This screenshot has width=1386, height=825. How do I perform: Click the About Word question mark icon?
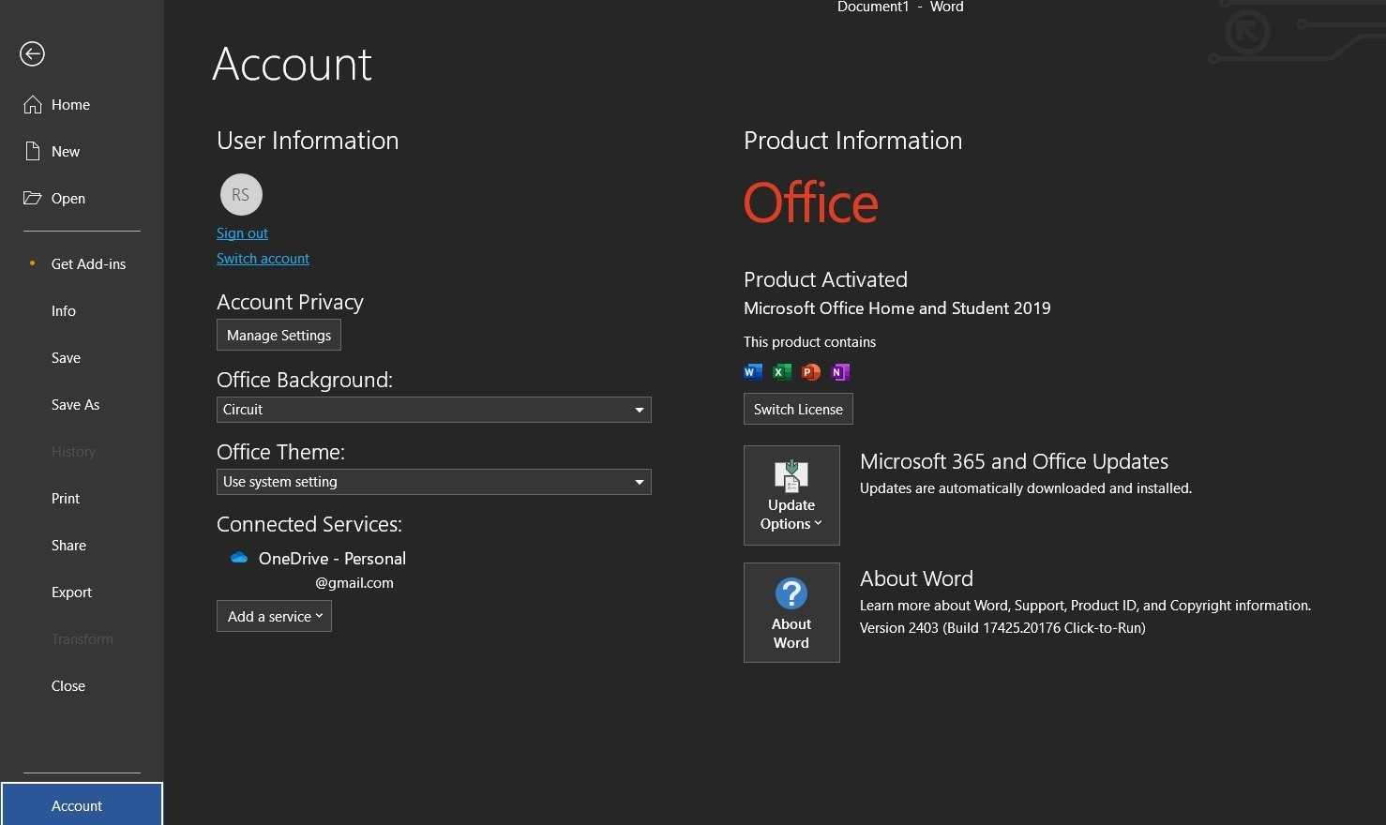(x=791, y=593)
